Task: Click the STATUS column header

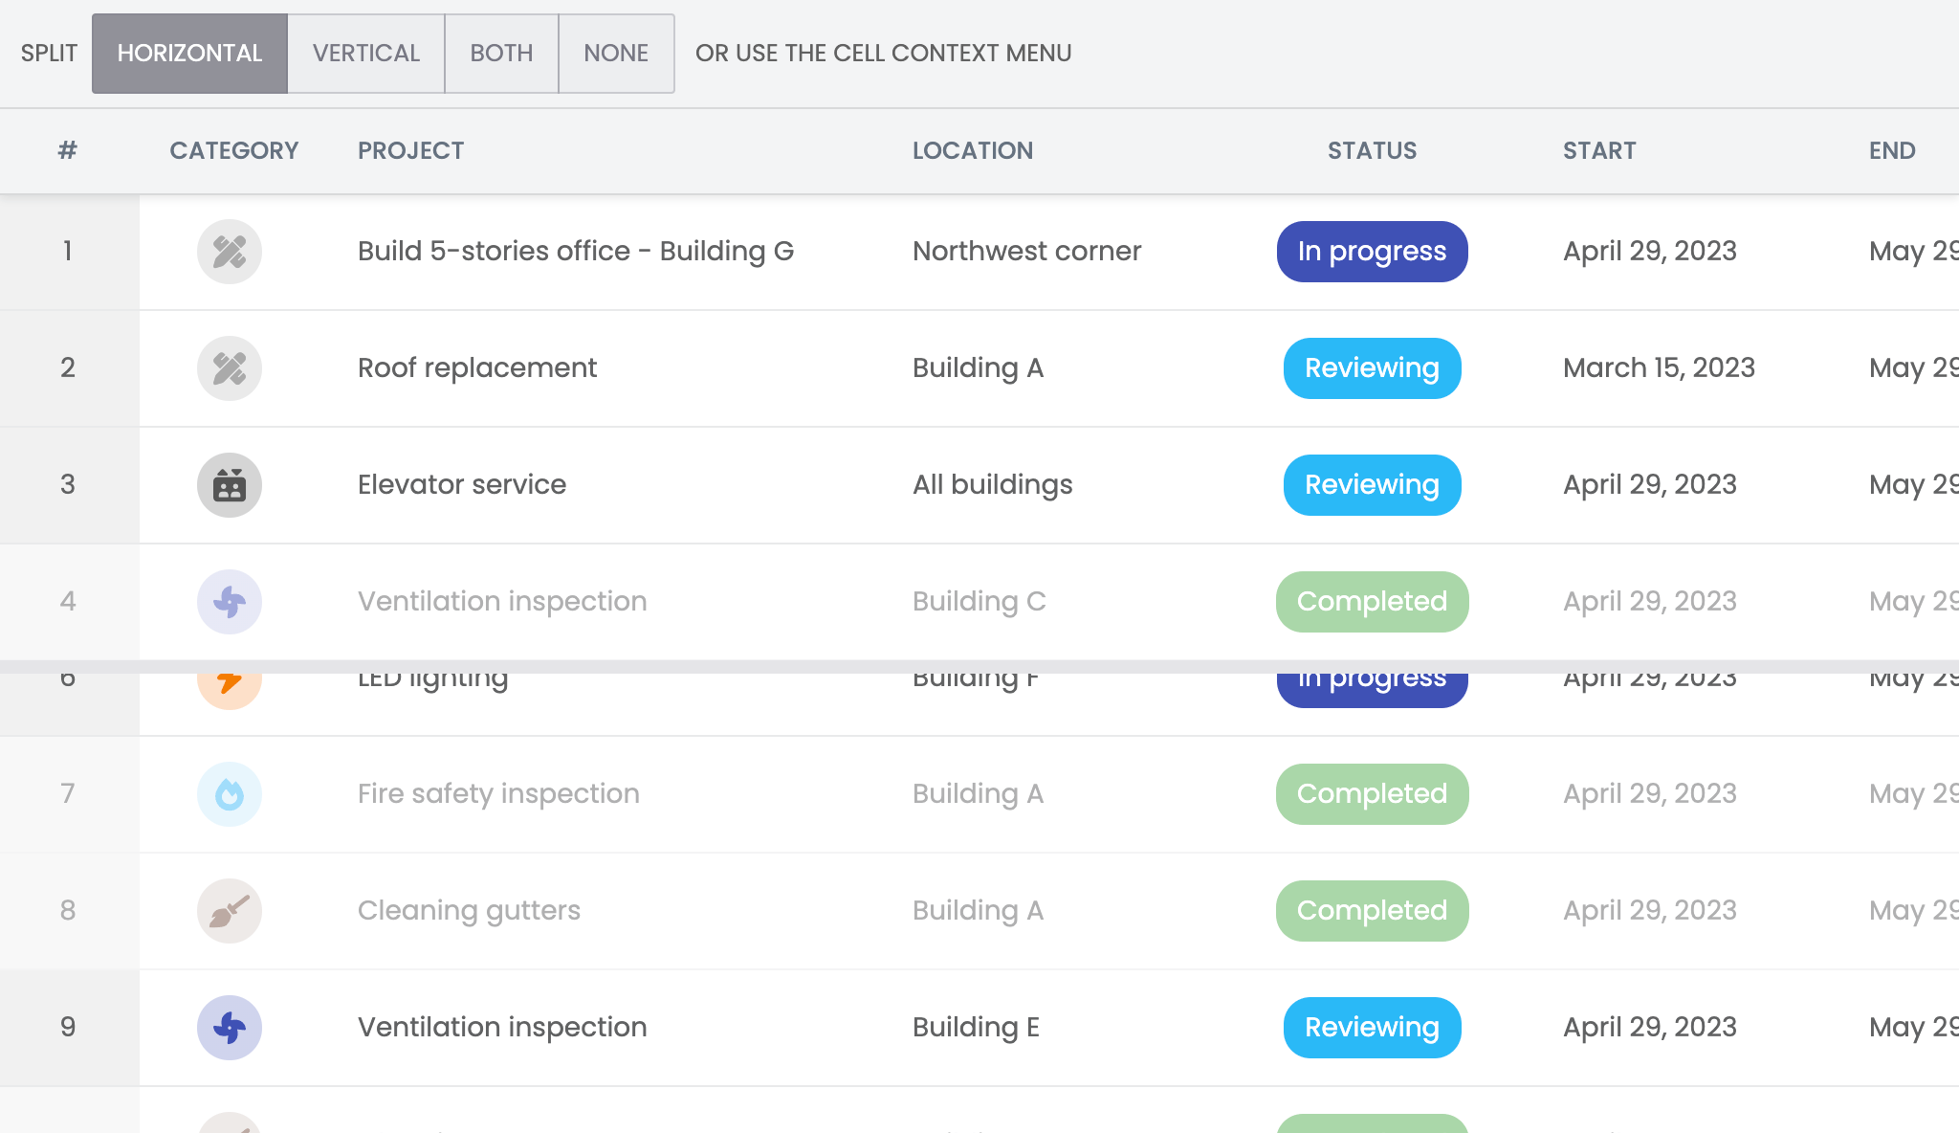Action: click(1373, 150)
